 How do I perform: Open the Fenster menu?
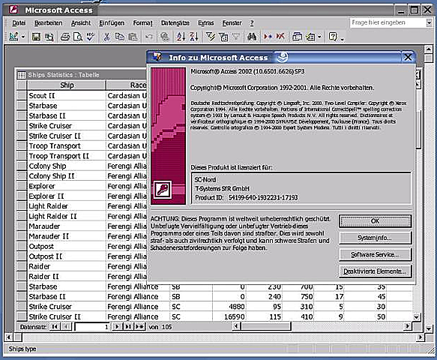coord(232,23)
